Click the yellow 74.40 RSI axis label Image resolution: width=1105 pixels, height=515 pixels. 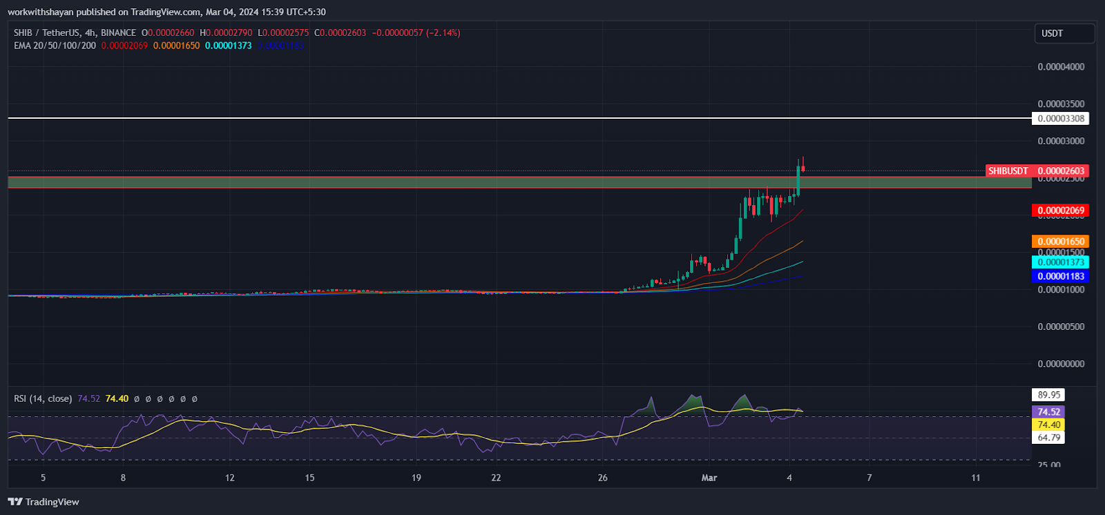tap(1048, 425)
